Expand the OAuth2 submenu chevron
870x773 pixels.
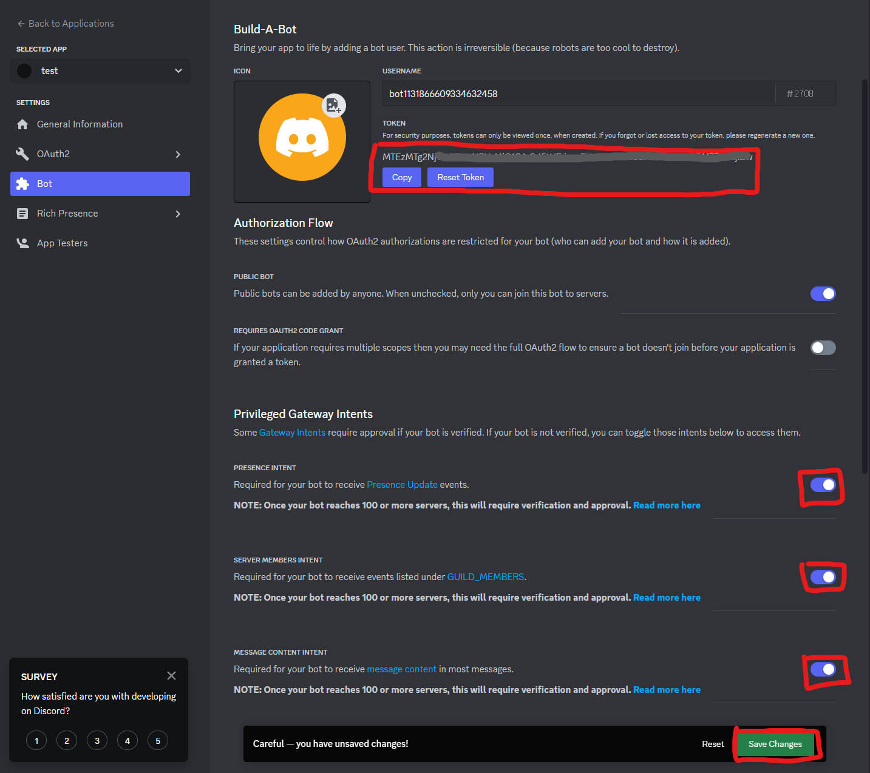[x=178, y=154]
